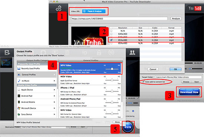Click the users icon in the converter toolbar
Screen dimensions: 204x137
132,52
